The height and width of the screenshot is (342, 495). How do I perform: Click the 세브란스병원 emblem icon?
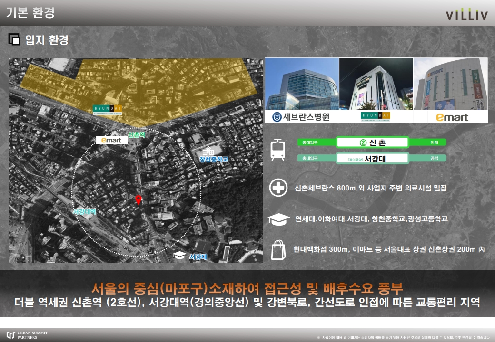[x=277, y=117]
